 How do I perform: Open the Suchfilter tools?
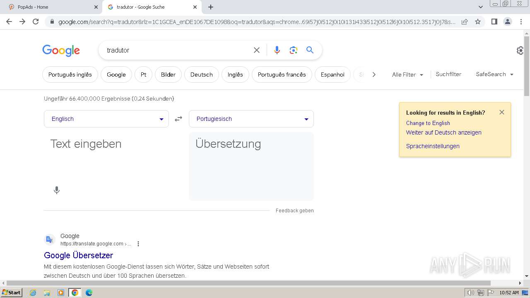coord(448,74)
